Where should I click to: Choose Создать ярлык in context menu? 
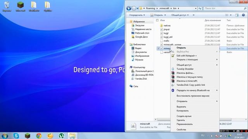195,116
